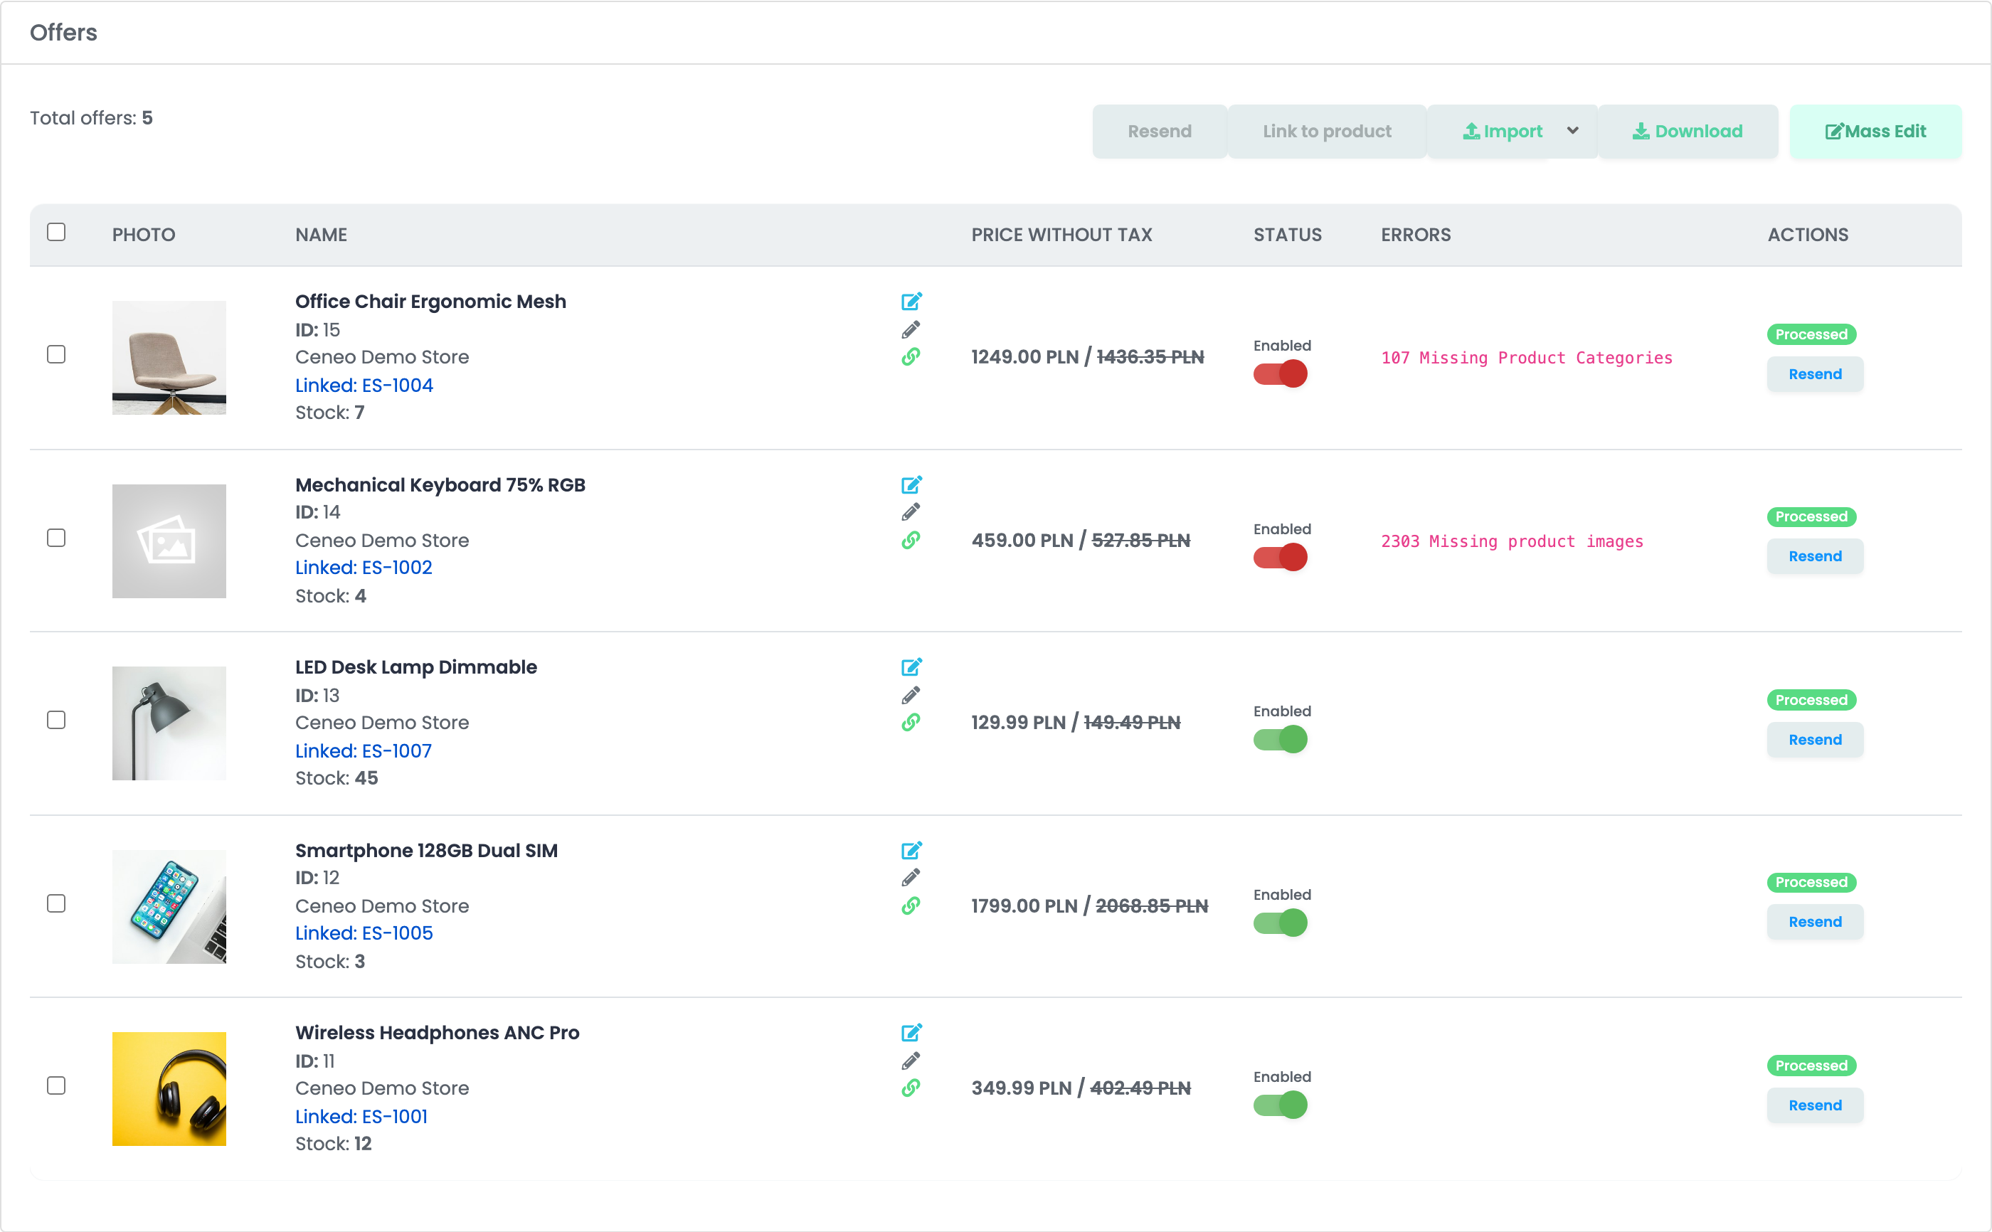This screenshot has height=1232, width=1992.
Task: Click pencil icon in LED Desk Lamp row
Action: (x=911, y=695)
